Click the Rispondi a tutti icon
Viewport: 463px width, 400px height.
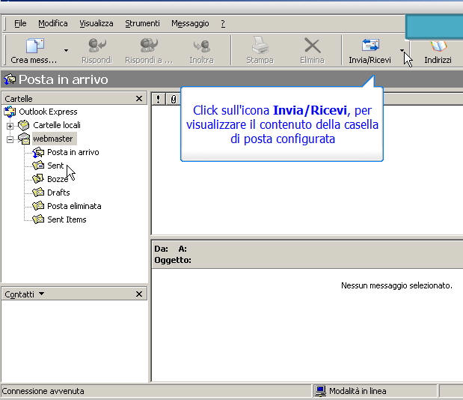tap(149, 45)
